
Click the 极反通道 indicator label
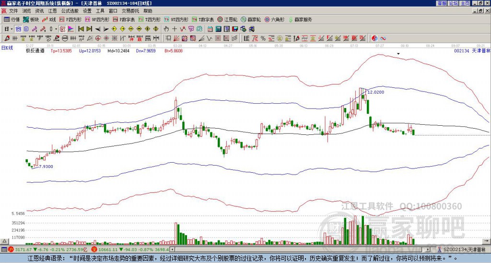[x=35, y=50]
